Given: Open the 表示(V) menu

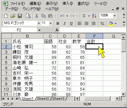Looking at the screenshot, I should click(x=52, y=4).
